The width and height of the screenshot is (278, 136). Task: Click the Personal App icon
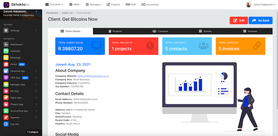[x=6, y=71]
